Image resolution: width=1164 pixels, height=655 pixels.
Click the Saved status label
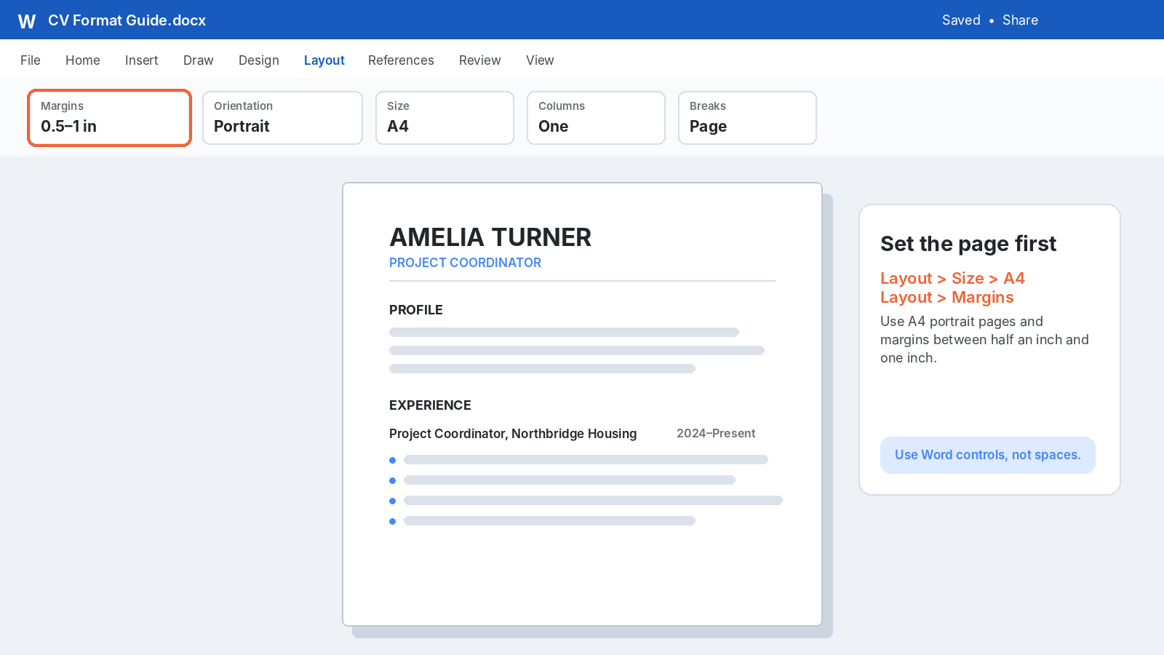(x=961, y=20)
